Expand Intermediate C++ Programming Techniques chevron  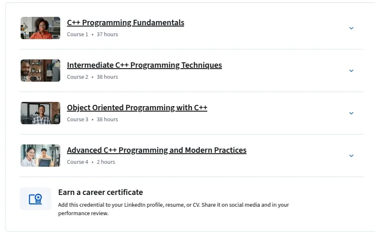[351, 71]
